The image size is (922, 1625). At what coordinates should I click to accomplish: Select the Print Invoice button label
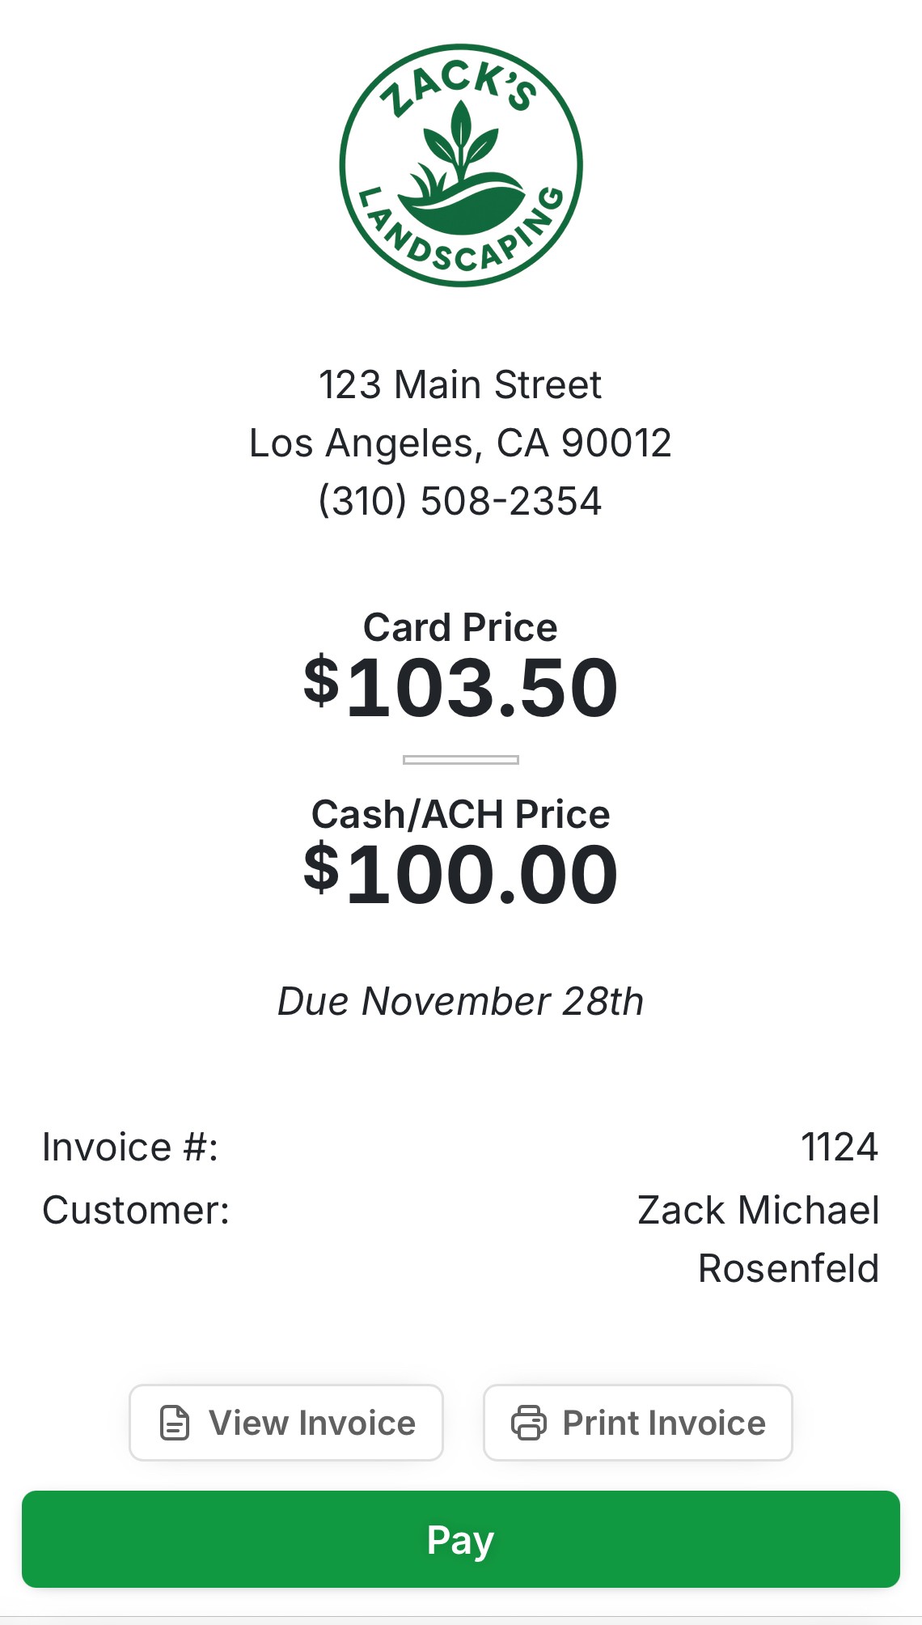point(664,1423)
